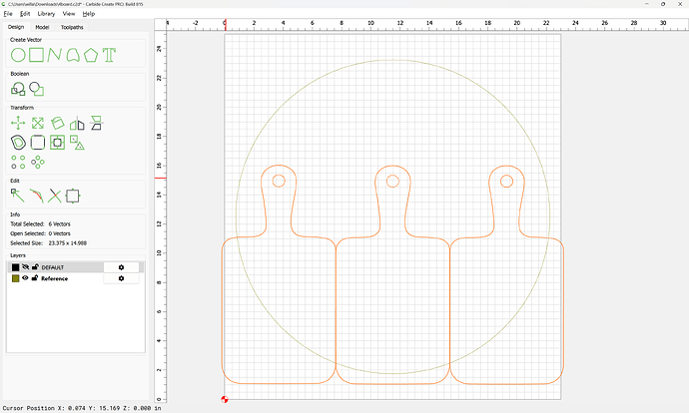Select the Polygon create vector tool
Viewport: 689px width, 413px height.
pyautogui.click(x=91, y=55)
